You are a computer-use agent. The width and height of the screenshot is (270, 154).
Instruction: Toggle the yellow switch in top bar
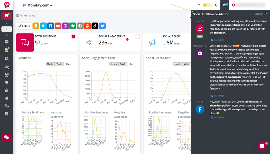click(x=207, y=5)
